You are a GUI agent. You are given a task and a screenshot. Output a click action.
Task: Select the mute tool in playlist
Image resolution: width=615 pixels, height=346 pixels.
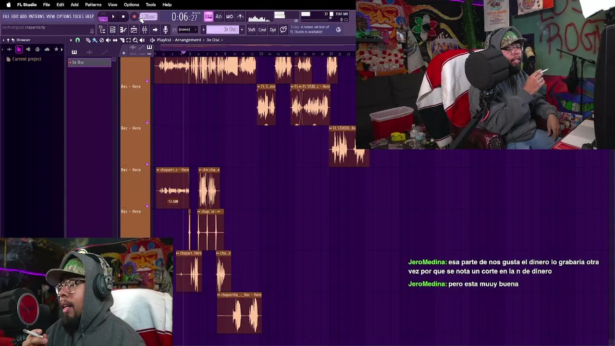108,40
